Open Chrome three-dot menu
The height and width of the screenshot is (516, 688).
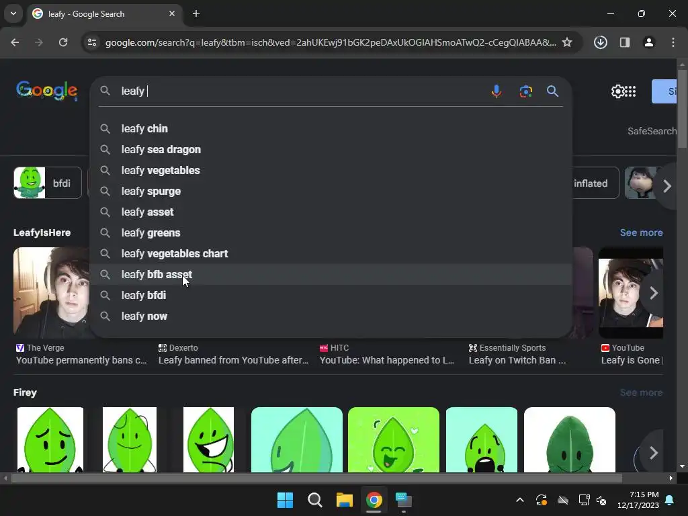tap(673, 42)
